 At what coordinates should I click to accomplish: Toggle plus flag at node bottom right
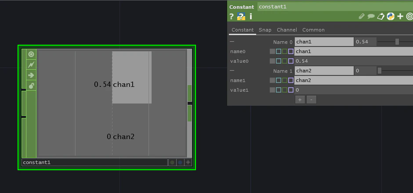pos(188,162)
